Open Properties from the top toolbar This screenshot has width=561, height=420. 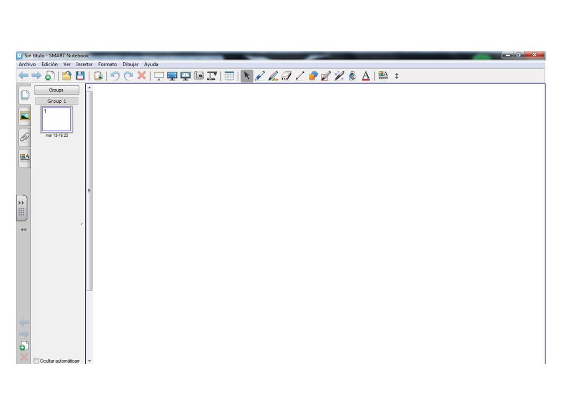pyautogui.click(x=383, y=75)
